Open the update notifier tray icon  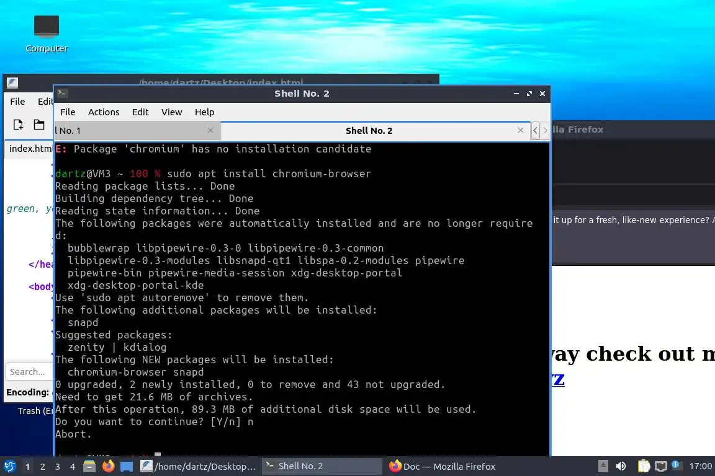(x=677, y=465)
